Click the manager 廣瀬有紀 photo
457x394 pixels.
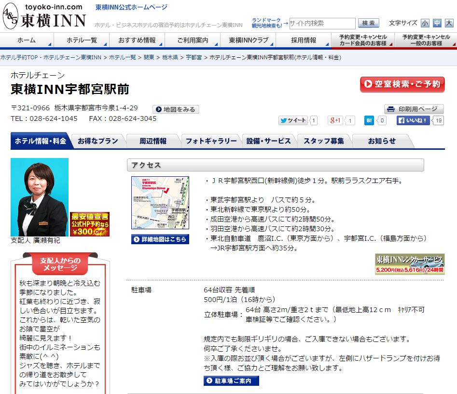coord(40,197)
